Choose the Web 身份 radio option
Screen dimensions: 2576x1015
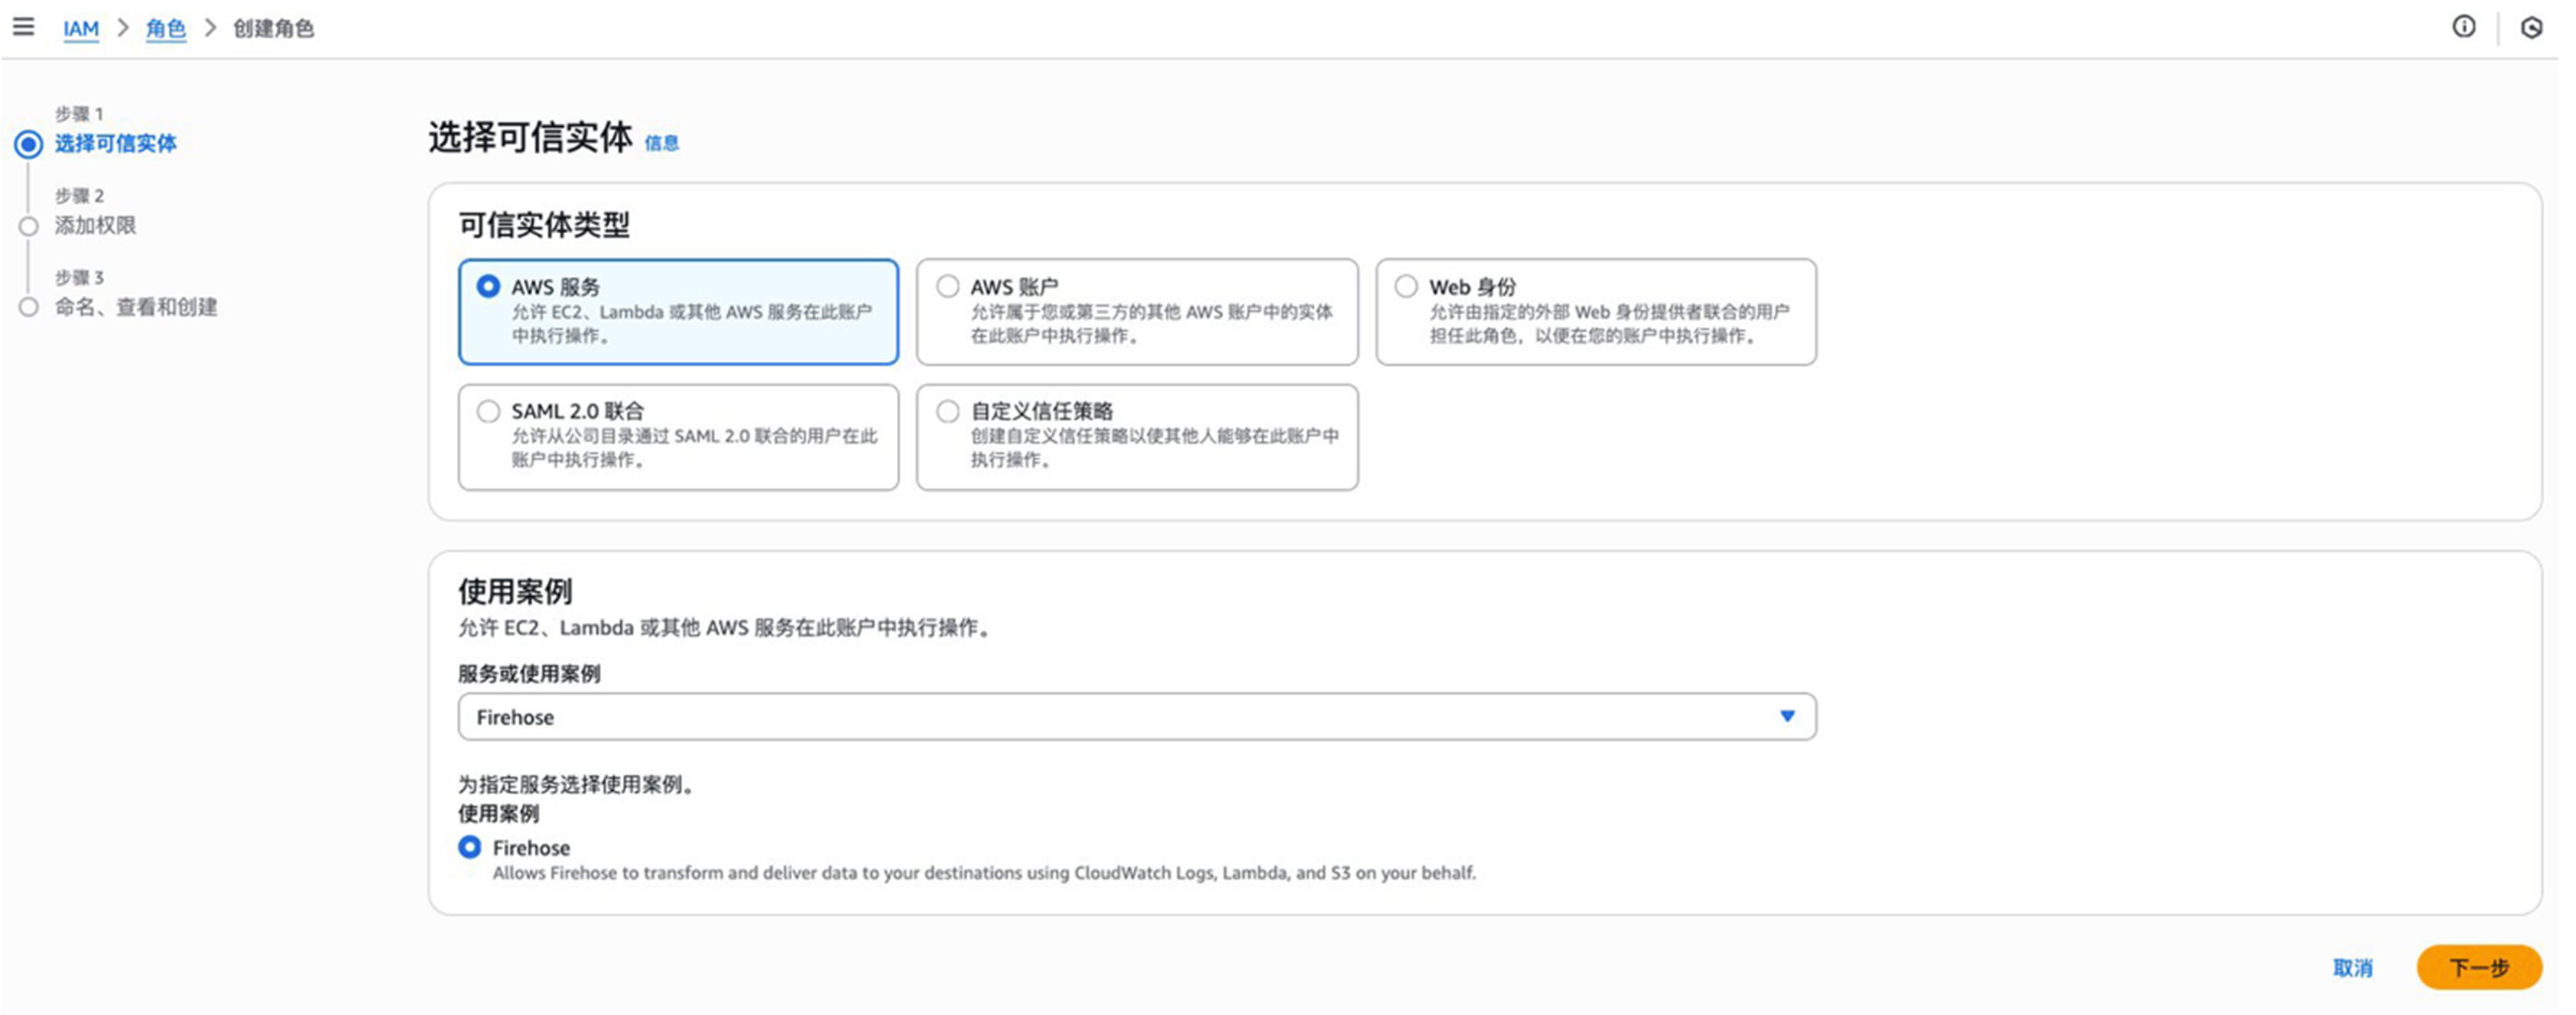1405,286
